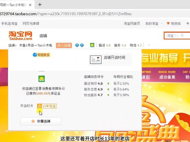Viewport: 190px width, 142px height.
Task: Collapse the shop info panel arrow
Action: [x=149, y=45]
